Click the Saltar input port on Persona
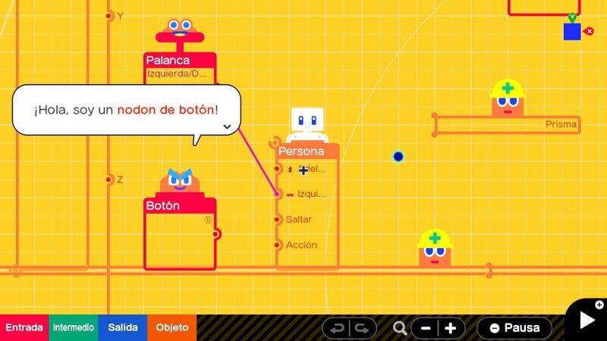The width and height of the screenshot is (607, 341). pos(278,220)
